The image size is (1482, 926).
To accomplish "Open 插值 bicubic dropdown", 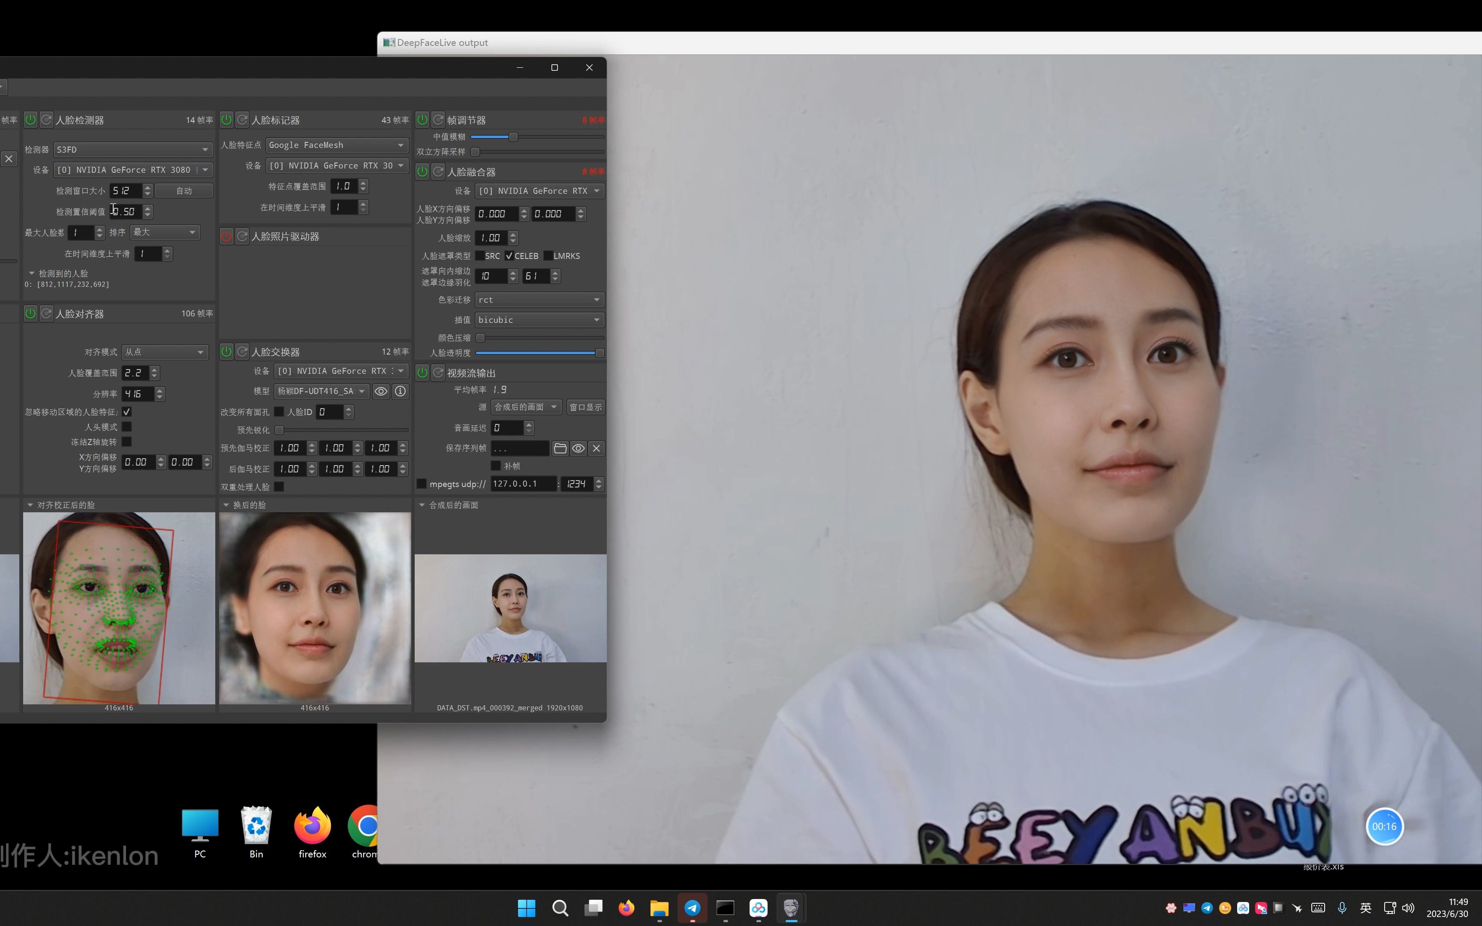I will (539, 320).
